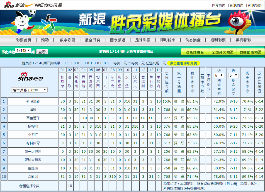This screenshot has width=265, height=192.
Task: Select media name 第一足球网 in row 7
Action: [33, 151]
